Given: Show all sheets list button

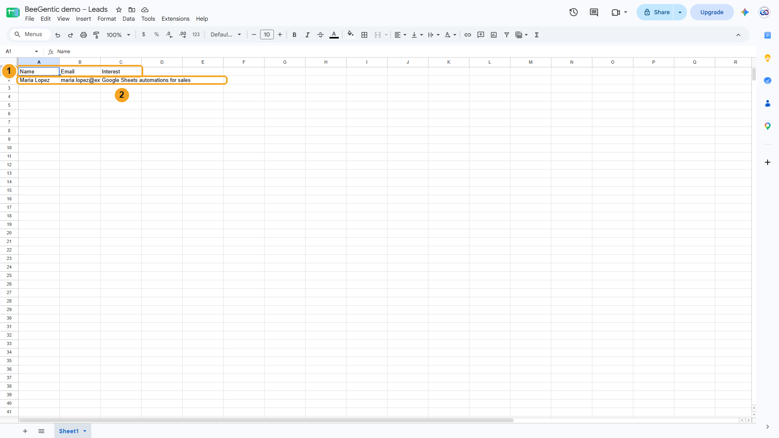Looking at the screenshot, I should coord(41,431).
